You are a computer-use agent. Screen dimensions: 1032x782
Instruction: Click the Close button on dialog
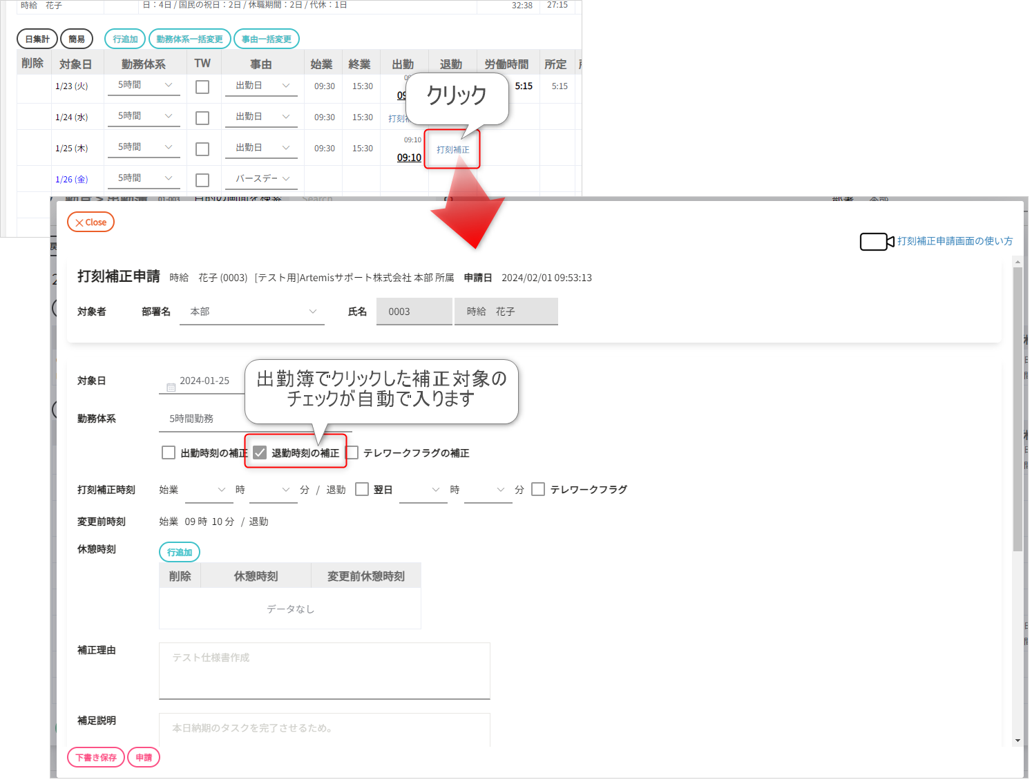(90, 222)
